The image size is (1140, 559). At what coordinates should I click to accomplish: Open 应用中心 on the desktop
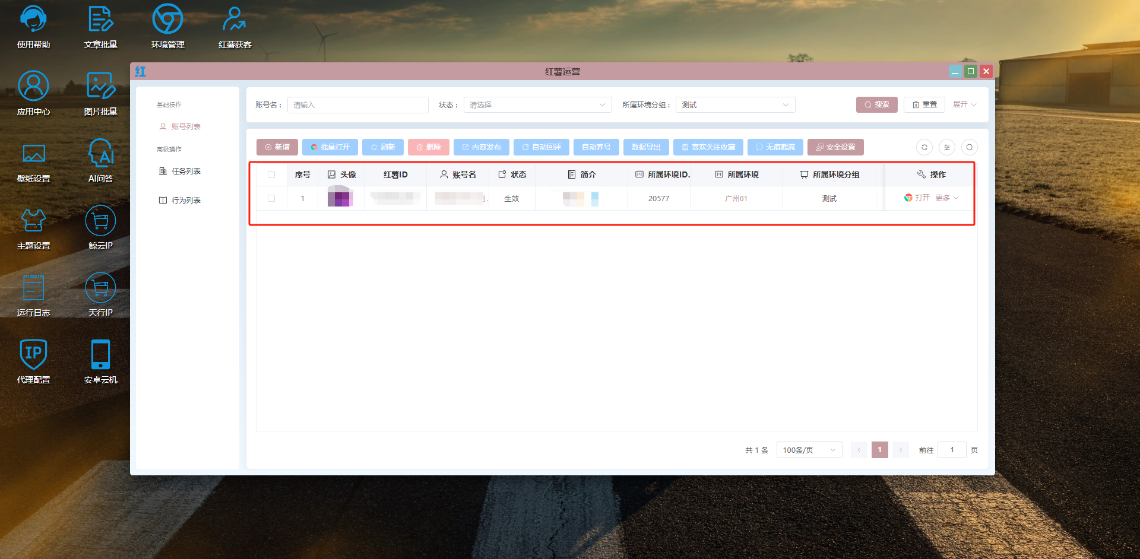coord(33,94)
